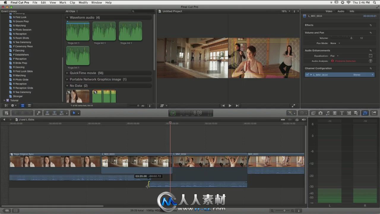Viewport: 380px width, 214px height.
Task: Connect selected clip to primary storyline
Action: point(47,113)
